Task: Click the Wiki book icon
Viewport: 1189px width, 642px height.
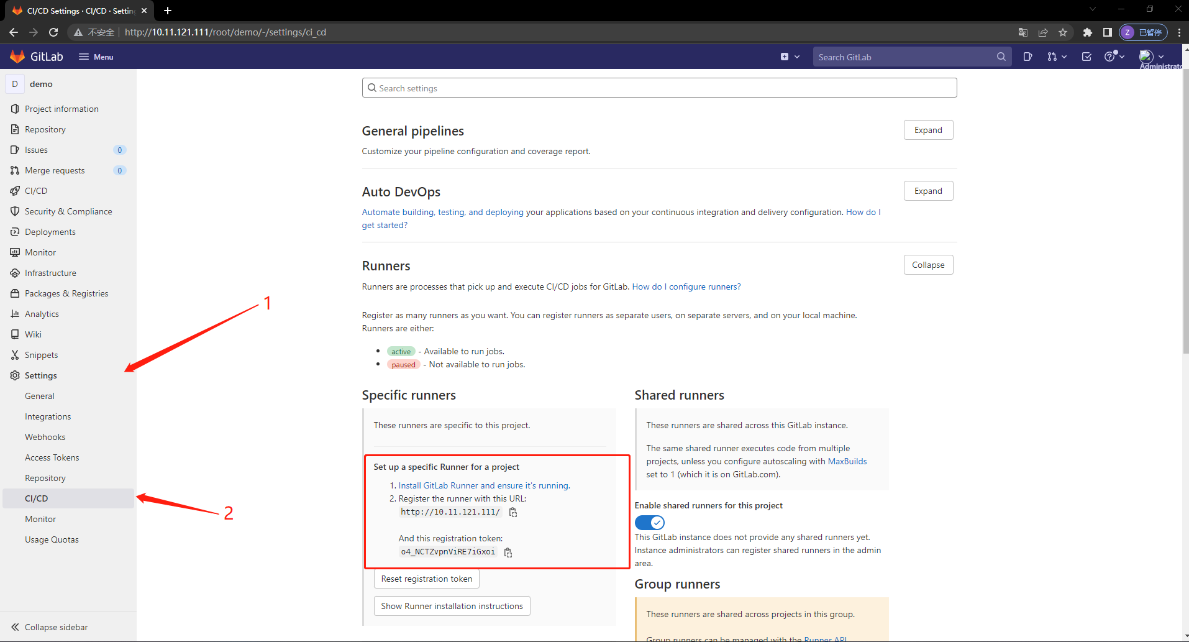Action: pos(15,334)
